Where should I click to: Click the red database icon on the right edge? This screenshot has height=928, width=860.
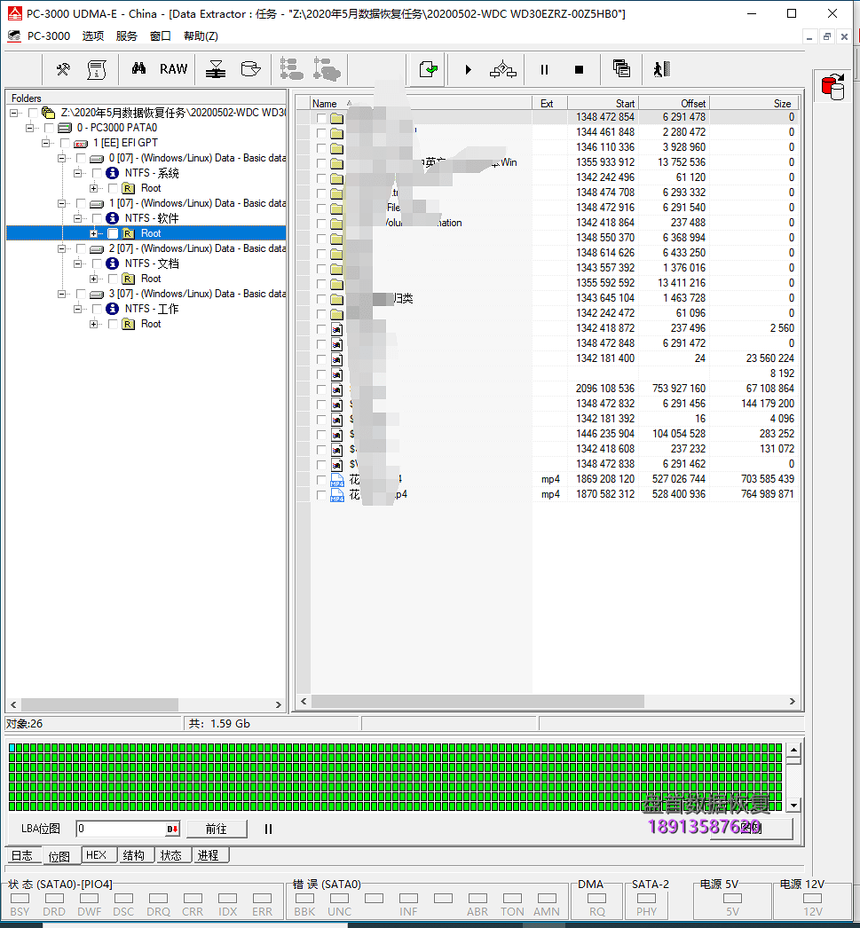click(x=833, y=86)
